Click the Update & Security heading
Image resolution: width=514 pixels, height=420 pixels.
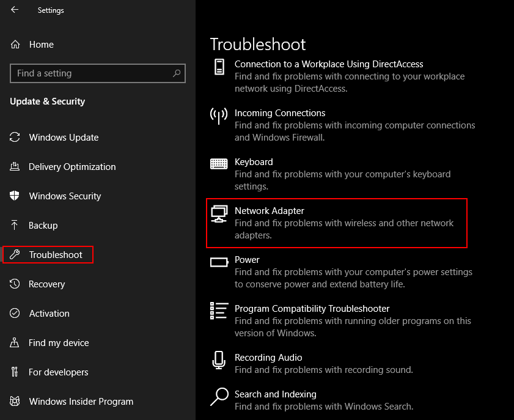tap(48, 101)
